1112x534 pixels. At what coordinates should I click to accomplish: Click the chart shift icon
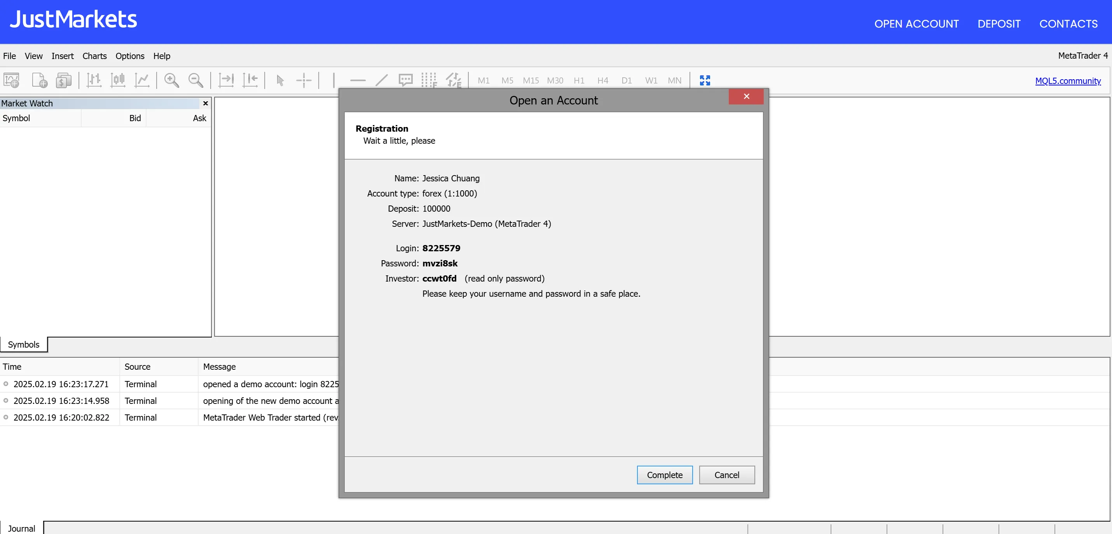250,80
